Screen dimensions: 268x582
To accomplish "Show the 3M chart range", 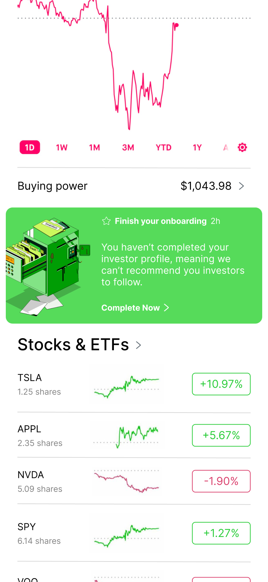I will tap(128, 148).
